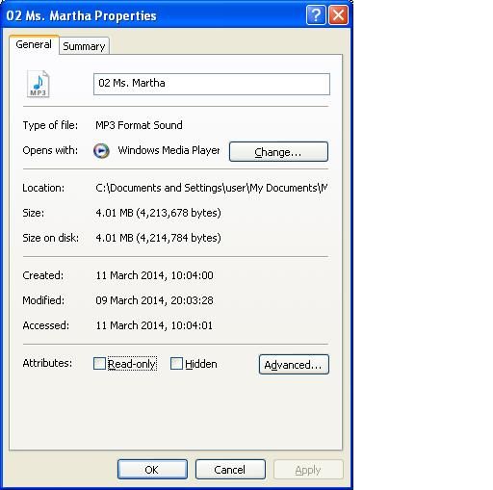Switch to the Summary tab
Screen dimensions: 493x490
pyautogui.click(x=84, y=46)
